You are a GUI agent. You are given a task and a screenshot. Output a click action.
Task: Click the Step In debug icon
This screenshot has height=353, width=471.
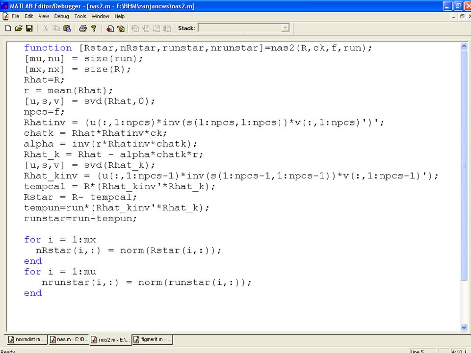(x=135, y=28)
